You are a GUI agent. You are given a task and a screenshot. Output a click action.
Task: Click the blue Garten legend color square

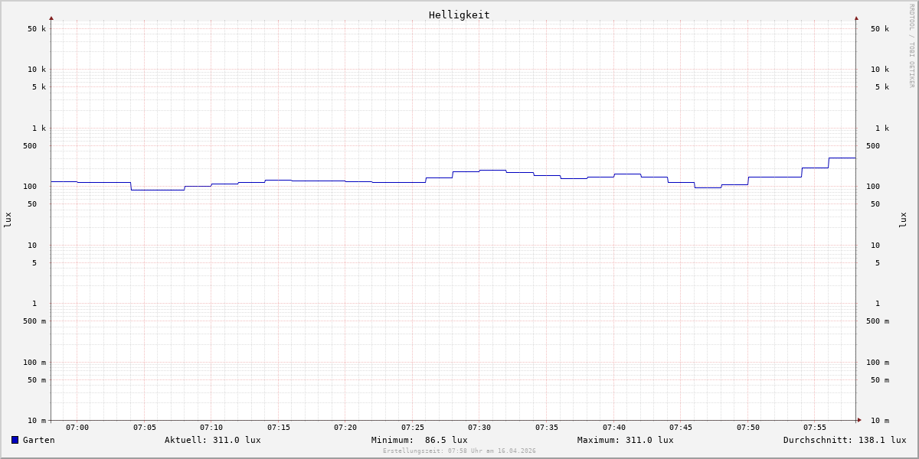click(x=15, y=440)
